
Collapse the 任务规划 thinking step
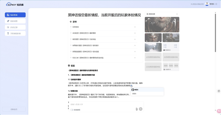[x=135, y=27]
